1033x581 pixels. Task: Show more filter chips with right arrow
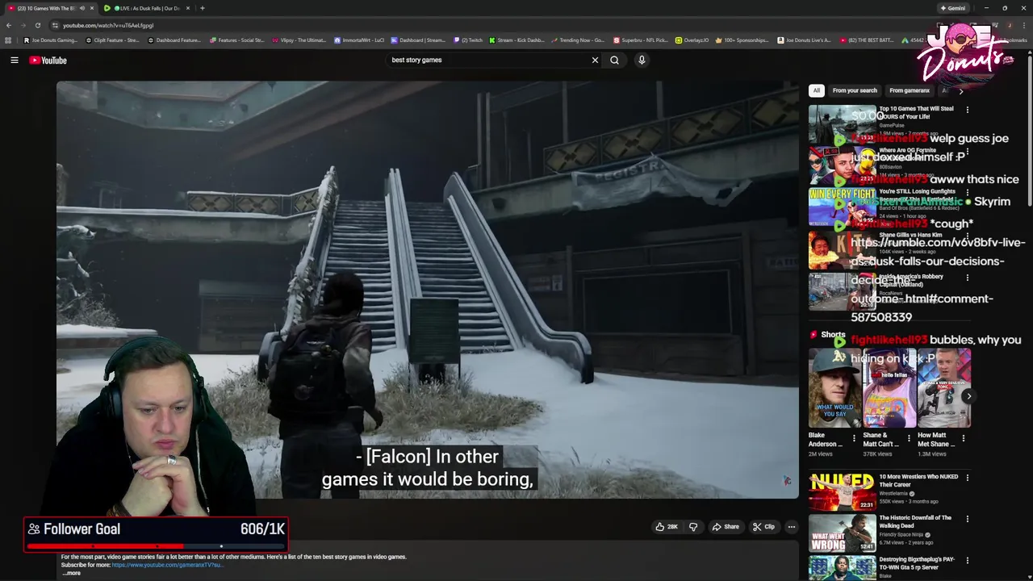(960, 91)
